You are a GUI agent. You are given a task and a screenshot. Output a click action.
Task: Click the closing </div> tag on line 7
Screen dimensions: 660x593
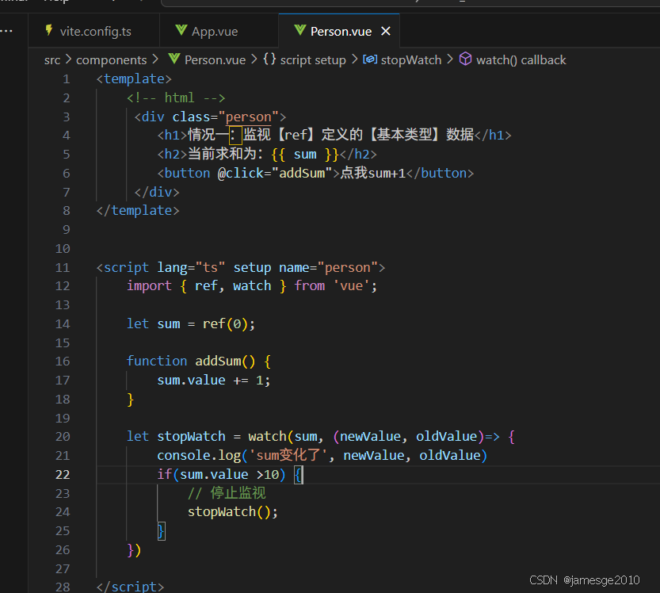[157, 192]
